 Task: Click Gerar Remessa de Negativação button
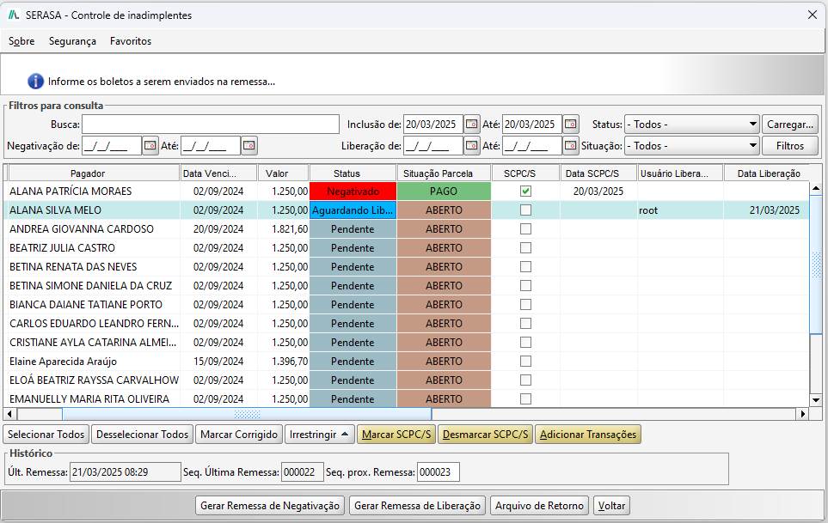pyautogui.click(x=270, y=506)
